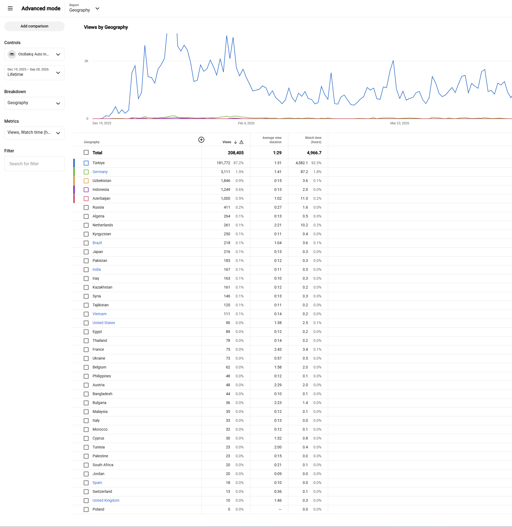Click the Views by Geography chart title
The width and height of the screenshot is (512, 527).
coord(106,27)
